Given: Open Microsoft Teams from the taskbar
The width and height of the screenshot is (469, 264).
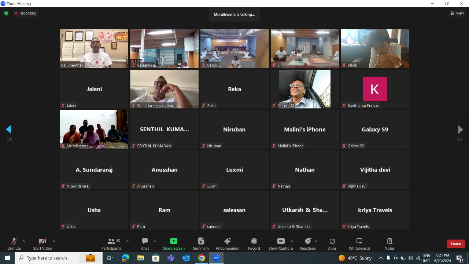Looking at the screenshot, I should coord(171,258).
